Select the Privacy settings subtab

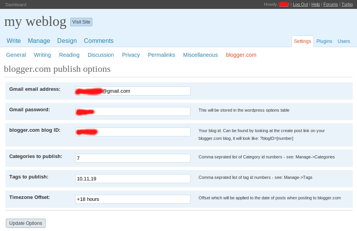tap(131, 55)
